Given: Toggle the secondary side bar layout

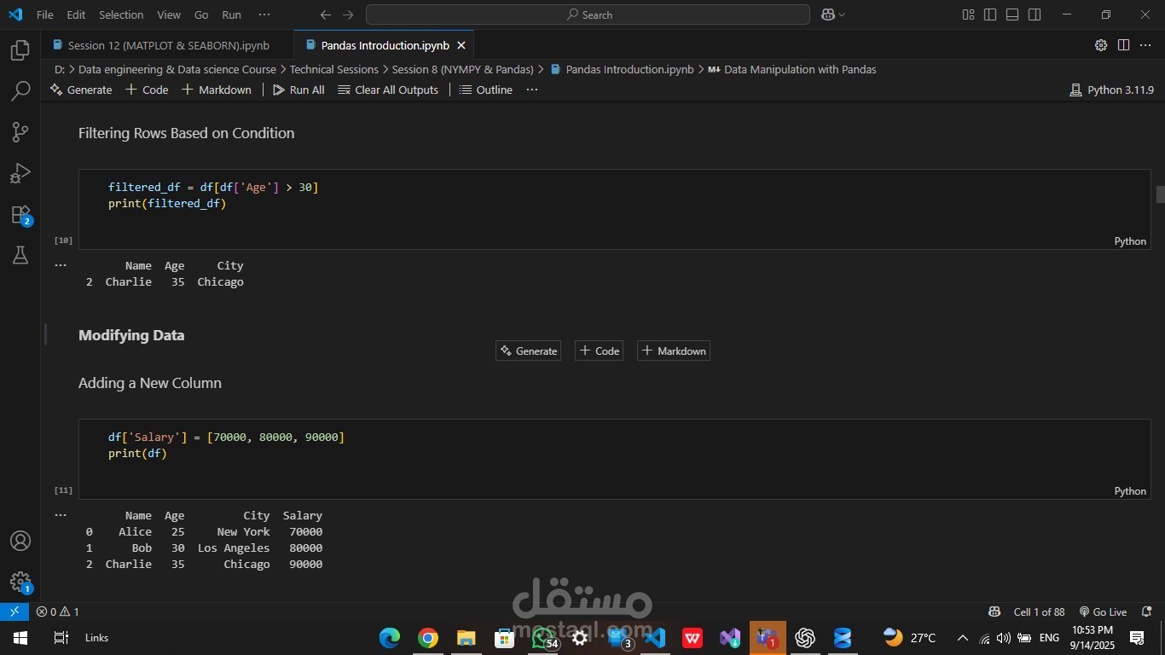Looking at the screenshot, I should [1035, 14].
